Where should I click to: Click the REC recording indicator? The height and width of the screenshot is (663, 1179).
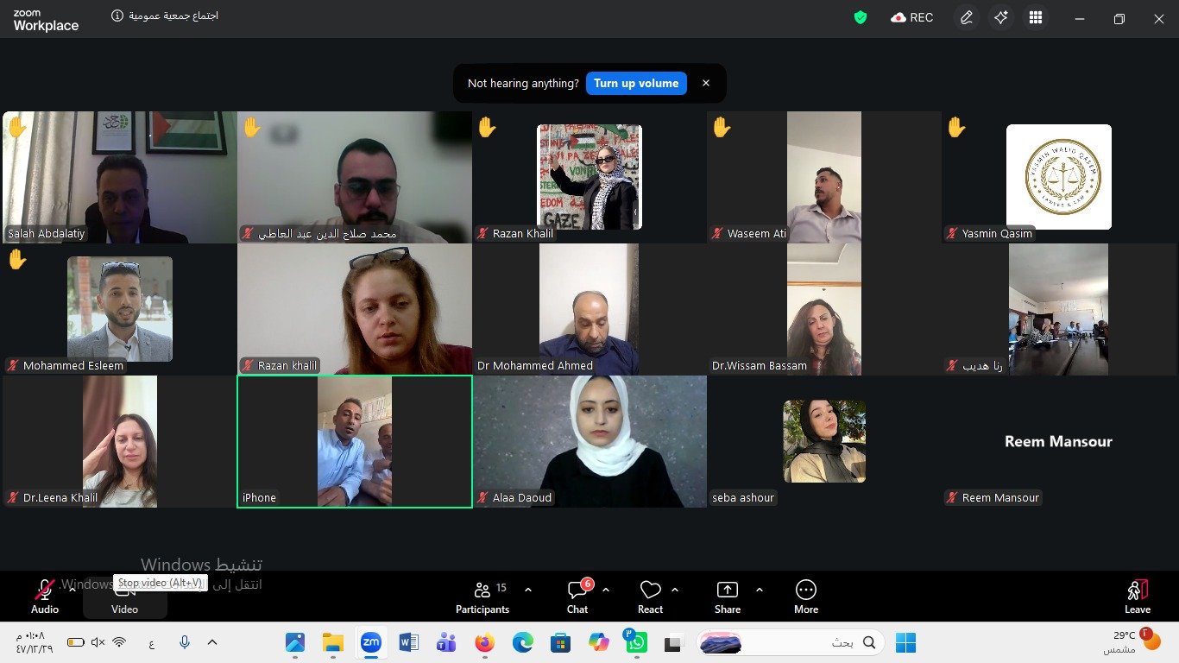click(x=912, y=17)
